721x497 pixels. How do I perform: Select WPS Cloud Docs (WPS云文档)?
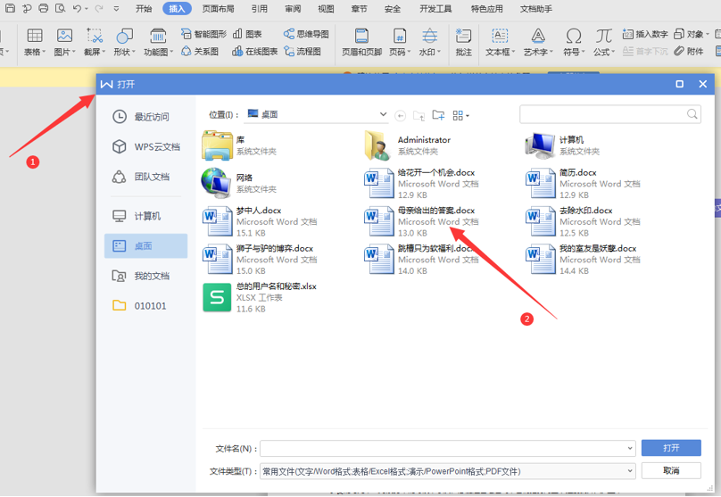pos(146,146)
